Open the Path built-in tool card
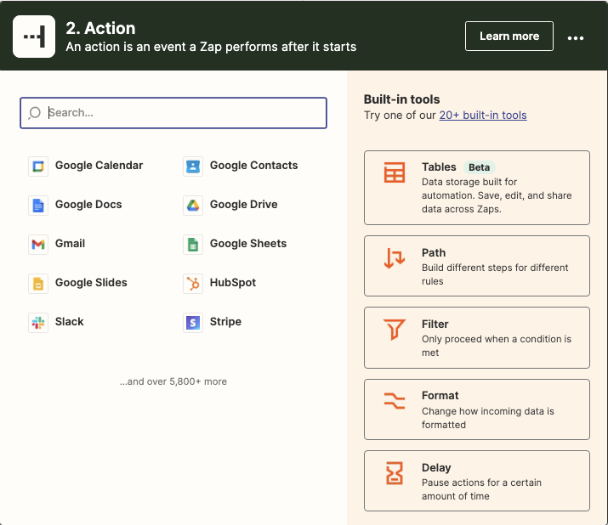This screenshot has width=608, height=525. pos(476,266)
